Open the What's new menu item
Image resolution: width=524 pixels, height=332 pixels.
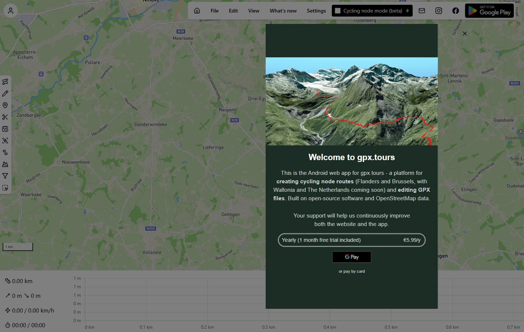click(x=283, y=11)
